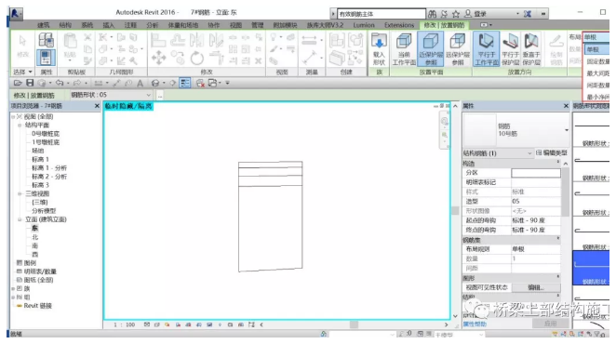616x344 pixels.
Task: Collapse the 立面 (建筑立面) tree node
Action: [20, 219]
